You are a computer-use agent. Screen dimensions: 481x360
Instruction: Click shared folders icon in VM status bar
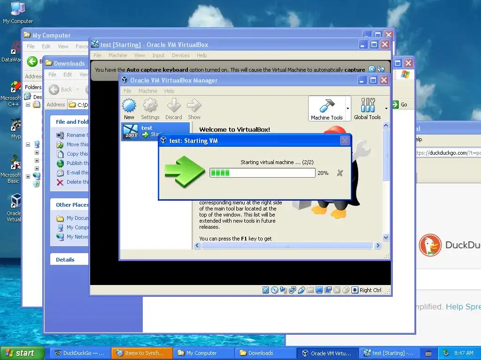click(x=310, y=290)
